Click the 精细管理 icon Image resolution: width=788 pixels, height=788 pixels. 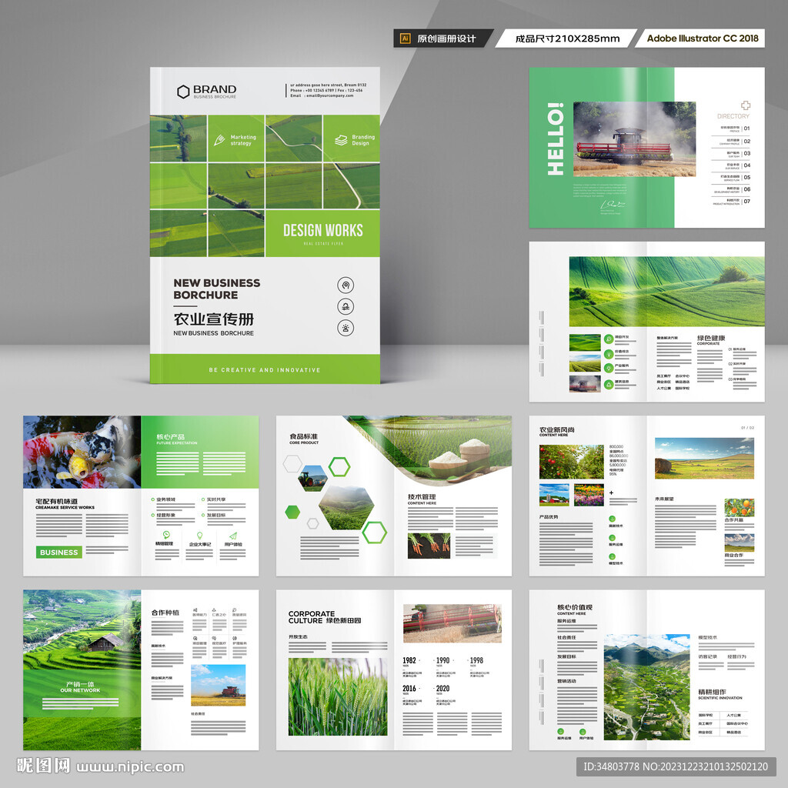[166, 535]
